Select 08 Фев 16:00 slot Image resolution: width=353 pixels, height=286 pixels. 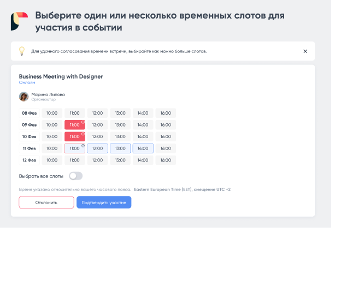point(166,113)
